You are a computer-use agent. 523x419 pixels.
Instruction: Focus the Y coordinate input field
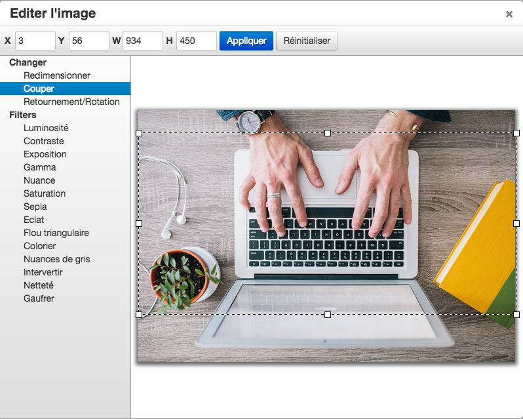coord(88,41)
